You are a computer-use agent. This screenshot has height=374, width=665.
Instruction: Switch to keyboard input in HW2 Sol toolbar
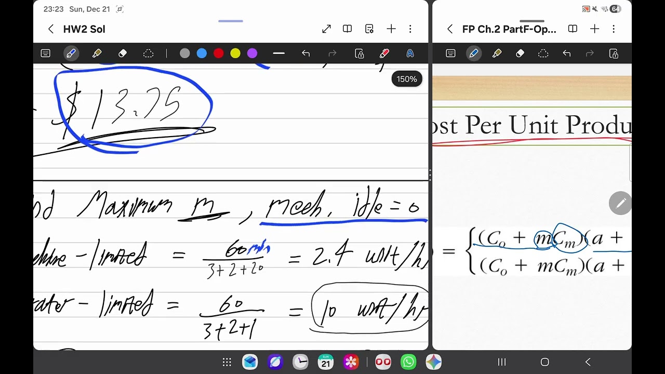pyautogui.click(x=46, y=54)
